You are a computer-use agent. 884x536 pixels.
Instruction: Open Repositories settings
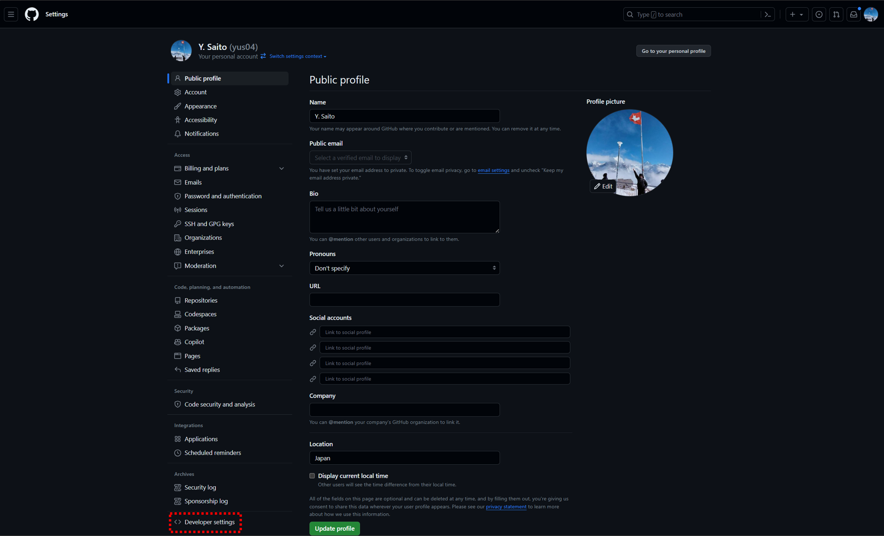[229, 301]
